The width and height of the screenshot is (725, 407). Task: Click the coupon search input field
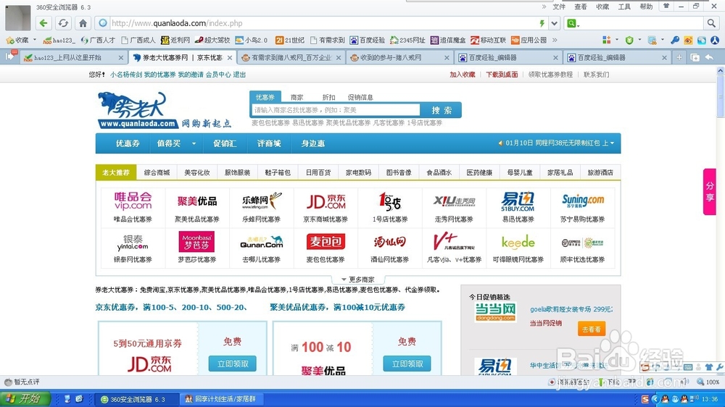(336, 110)
